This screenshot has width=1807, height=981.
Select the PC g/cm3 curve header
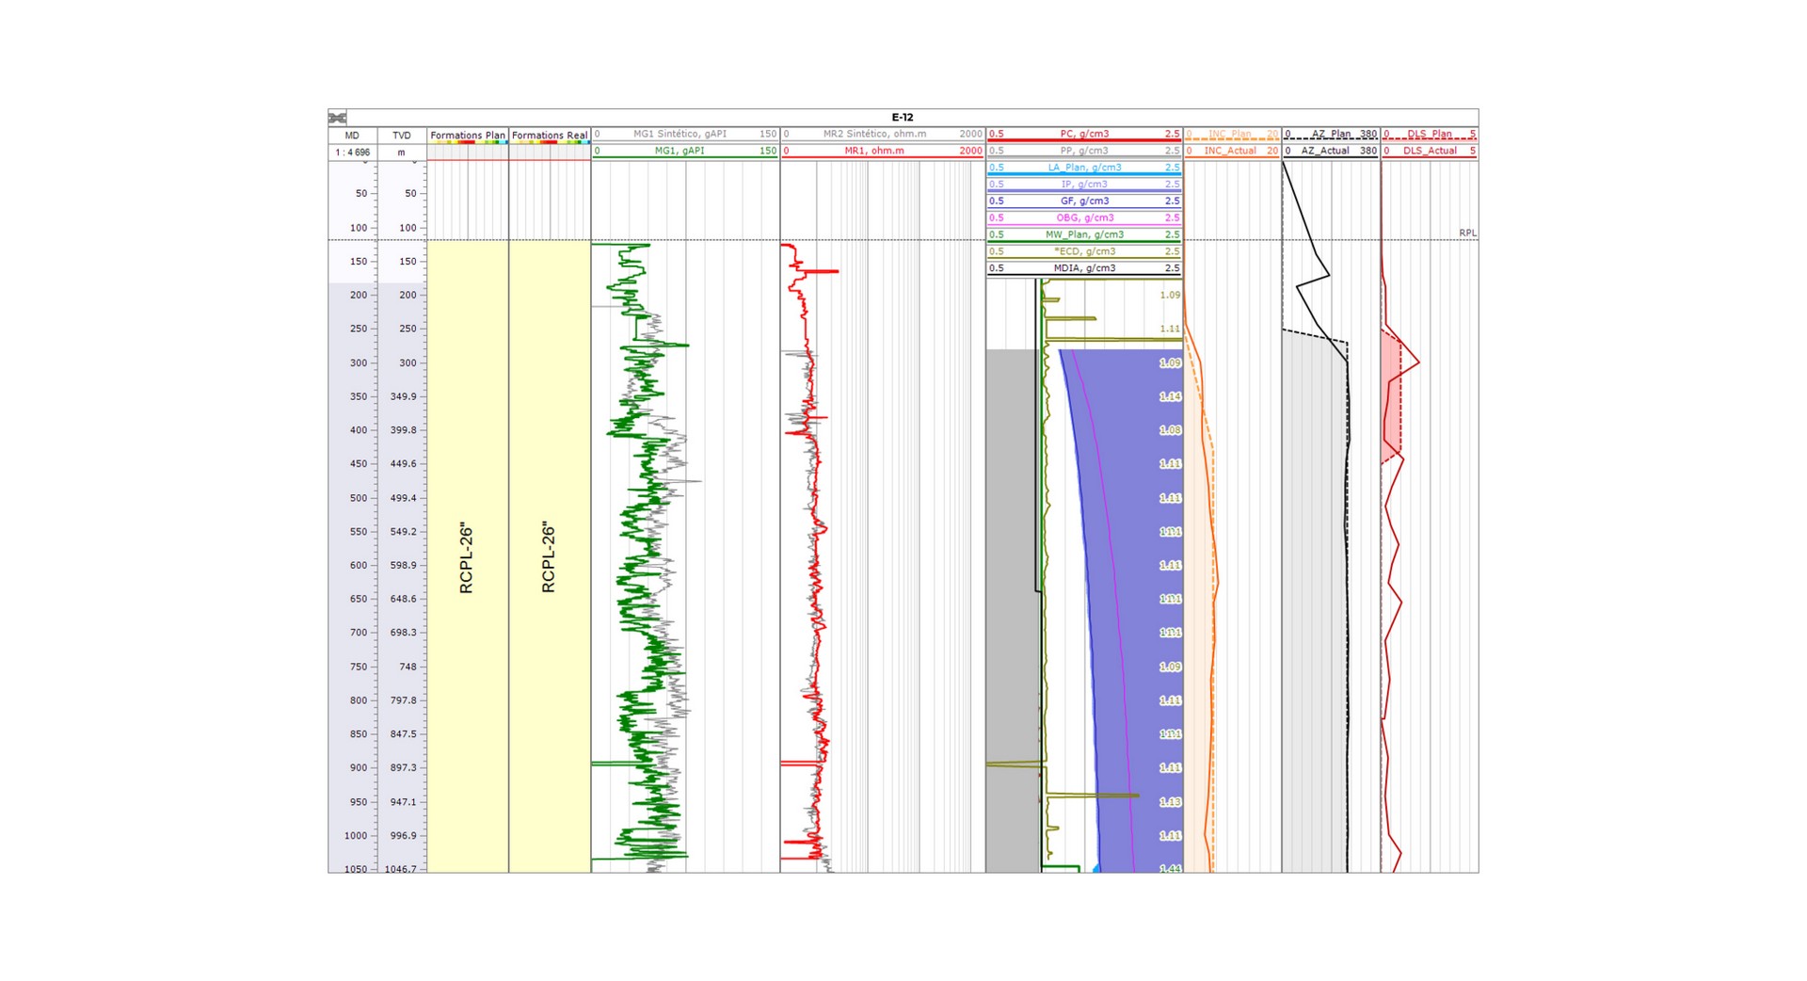[x=1084, y=135]
